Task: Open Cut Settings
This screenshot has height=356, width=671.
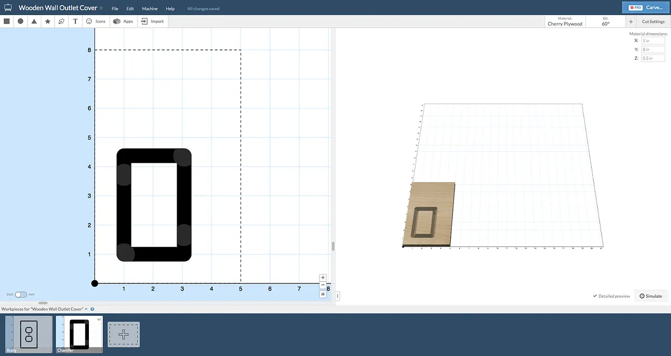Action: [653, 21]
